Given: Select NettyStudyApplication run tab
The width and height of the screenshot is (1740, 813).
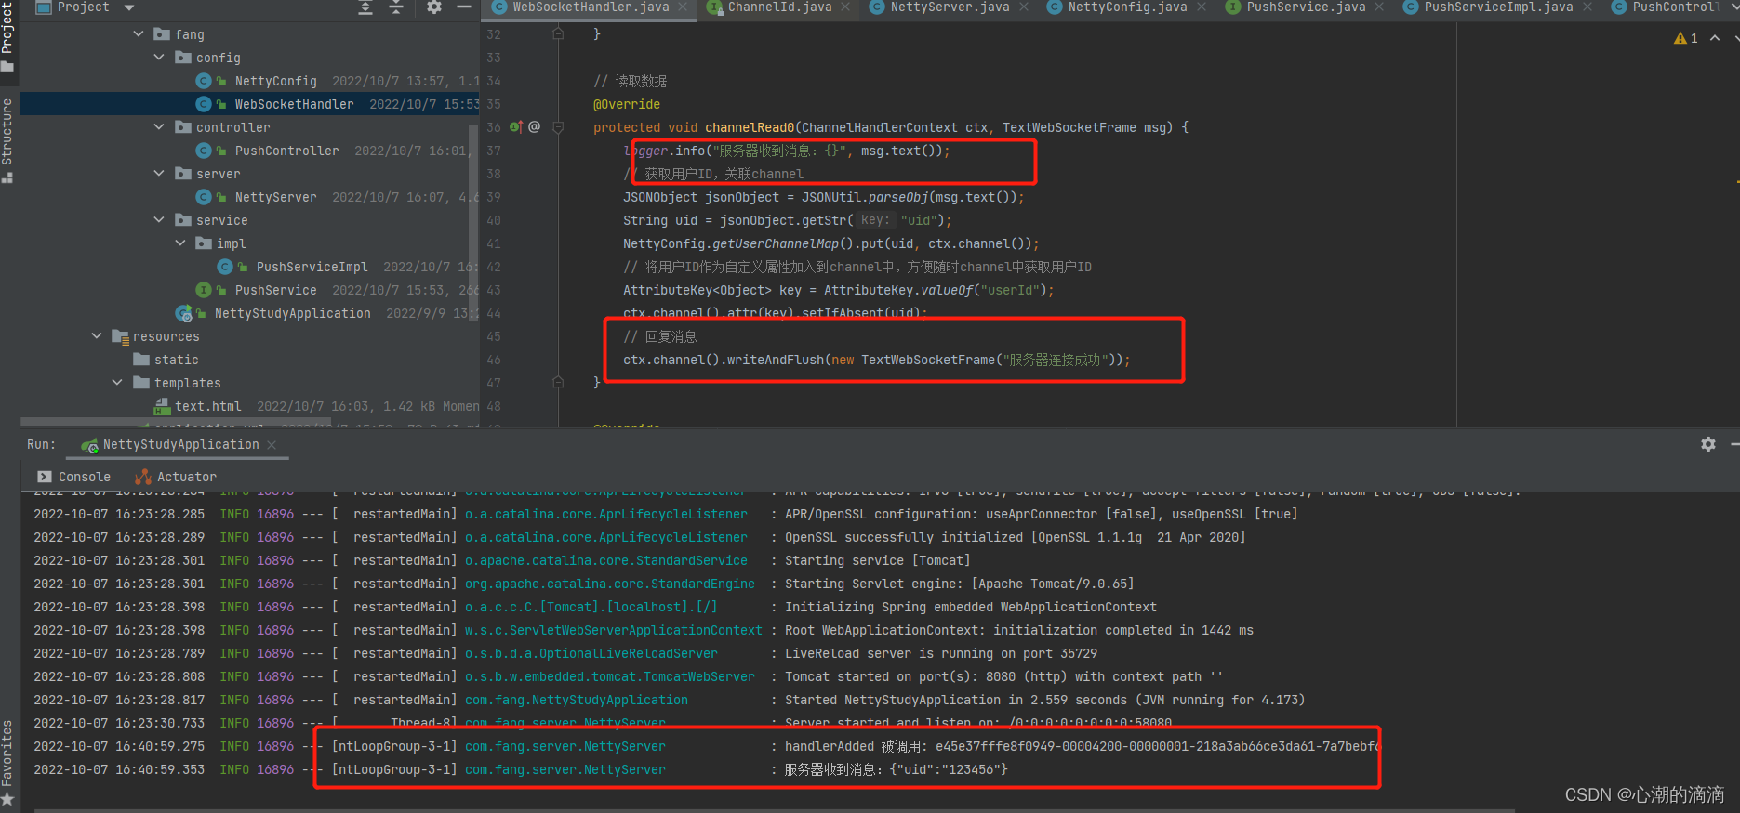Looking at the screenshot, I should tap(180, 445).
